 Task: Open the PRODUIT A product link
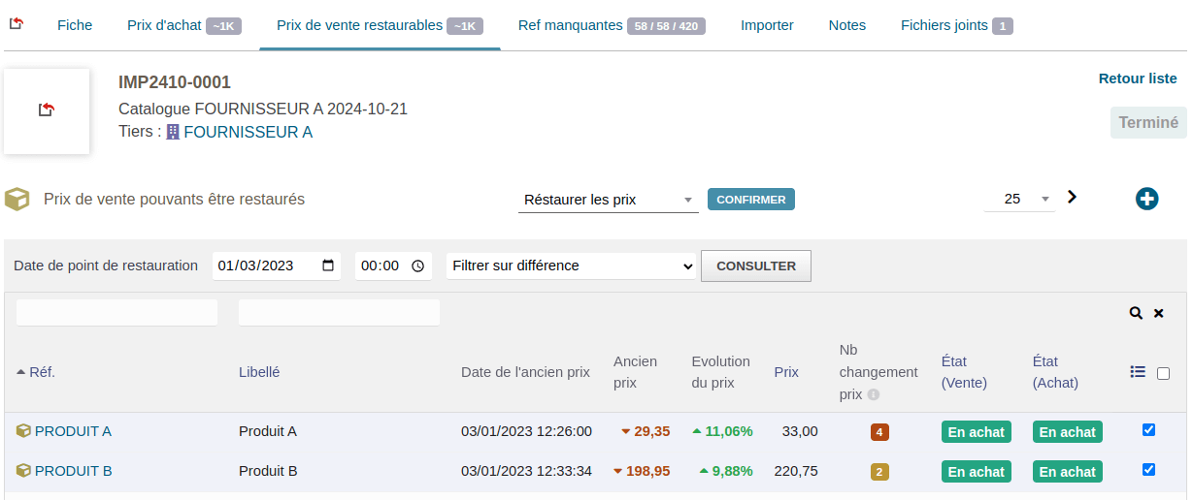[73, 431]
